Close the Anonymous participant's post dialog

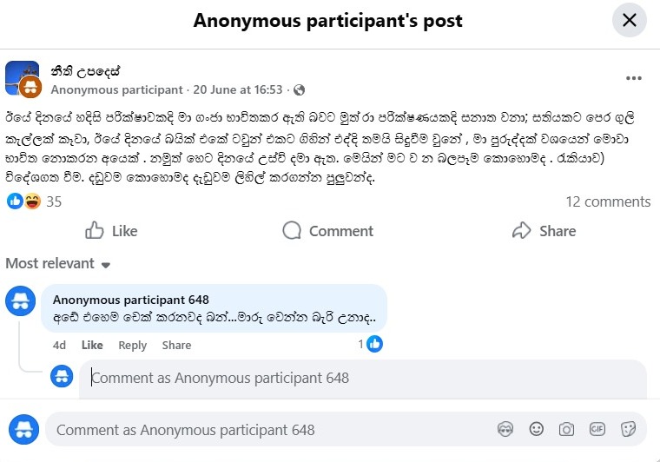[x=630, y=20]
